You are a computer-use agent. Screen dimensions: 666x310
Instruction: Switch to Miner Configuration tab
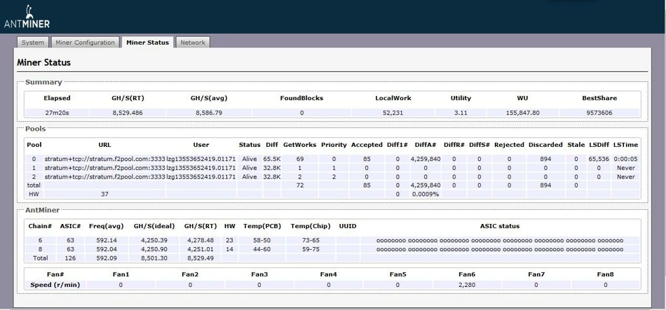(86, 43)
